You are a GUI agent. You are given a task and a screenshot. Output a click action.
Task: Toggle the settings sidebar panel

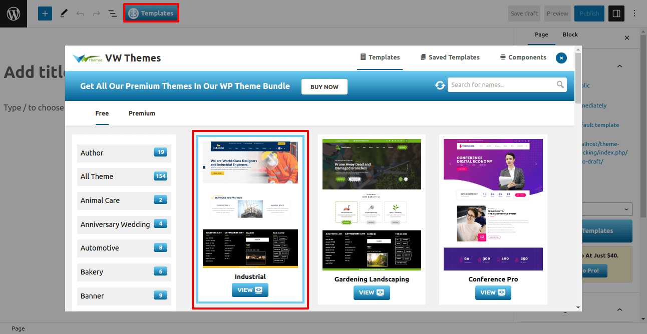click(x=616, y=13)
